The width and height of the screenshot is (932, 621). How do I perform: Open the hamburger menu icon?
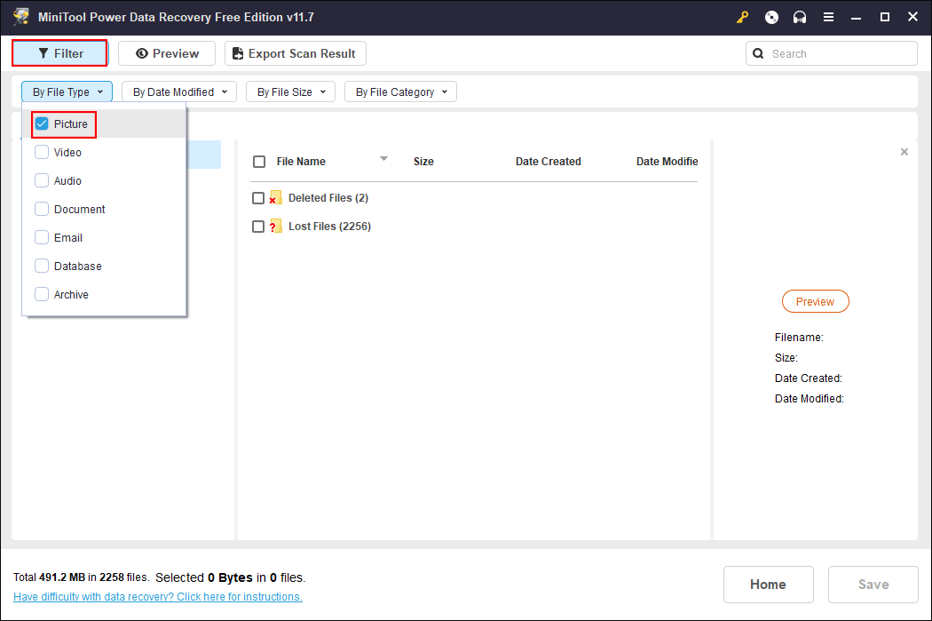click(x=828, y=17)
